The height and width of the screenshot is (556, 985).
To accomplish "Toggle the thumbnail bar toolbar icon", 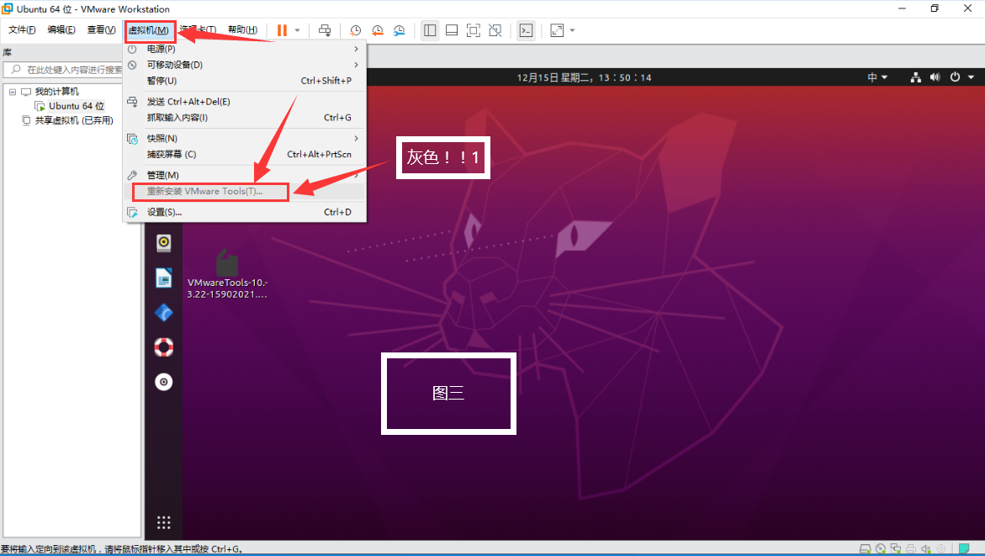I will pos(452,30).
